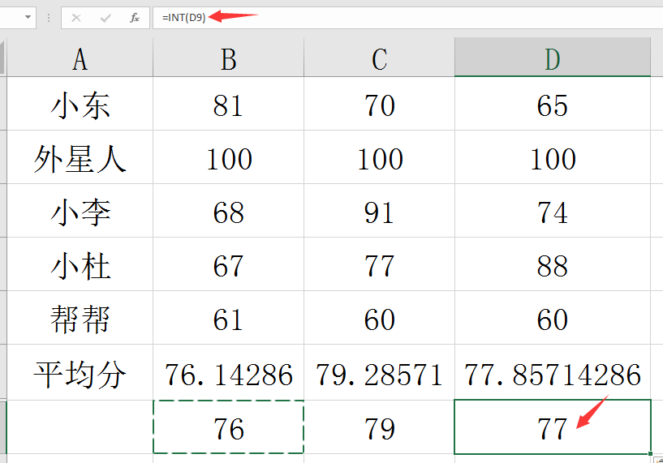Select column D header
Image resolution: width=663 pixels, height=463 pixels.
552,58
